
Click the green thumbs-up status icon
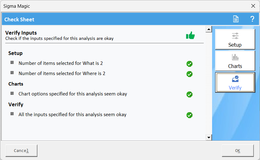190,36
